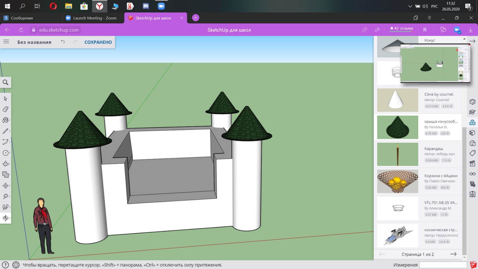Pick the Tape Measure tool
Viewport: 478px width, 269px height.
5,196
